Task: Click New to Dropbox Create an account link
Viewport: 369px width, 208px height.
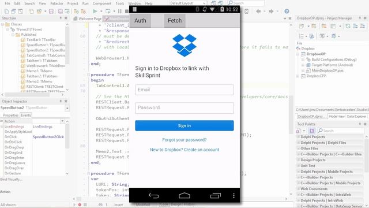Action: [x=184, y=150]
